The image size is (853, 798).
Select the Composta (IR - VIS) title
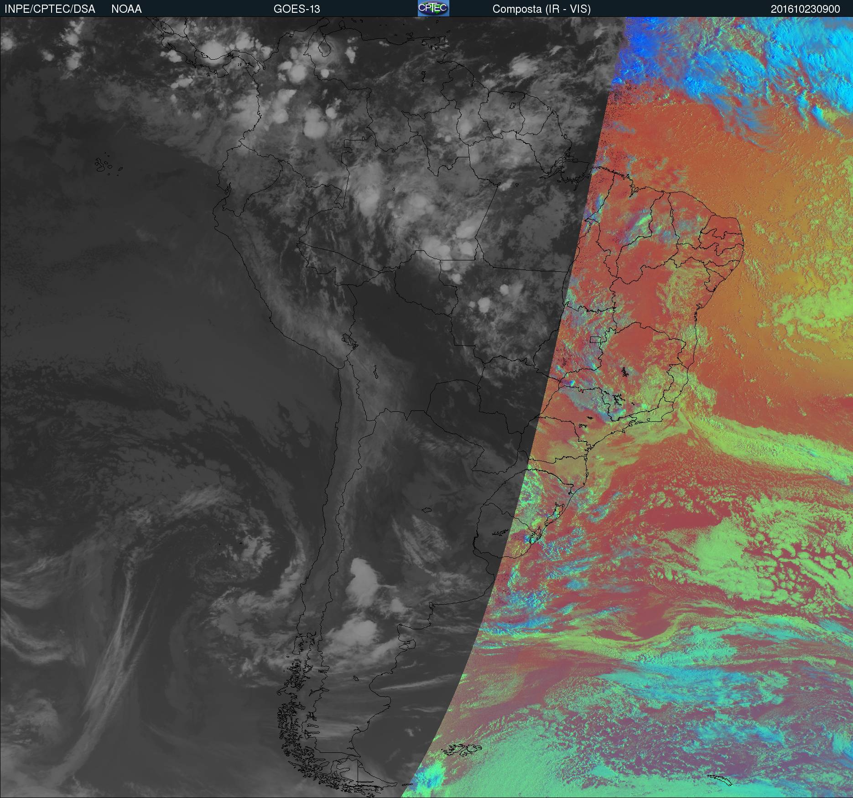tap(541, 9)
